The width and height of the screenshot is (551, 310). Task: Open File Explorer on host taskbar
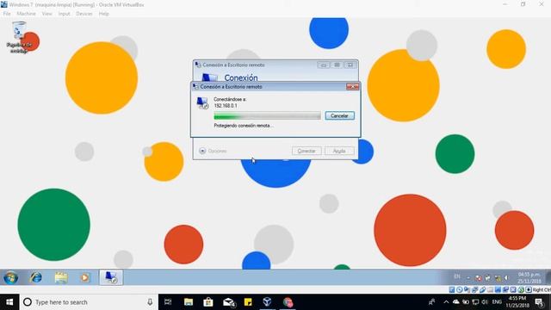click(189, 302)
